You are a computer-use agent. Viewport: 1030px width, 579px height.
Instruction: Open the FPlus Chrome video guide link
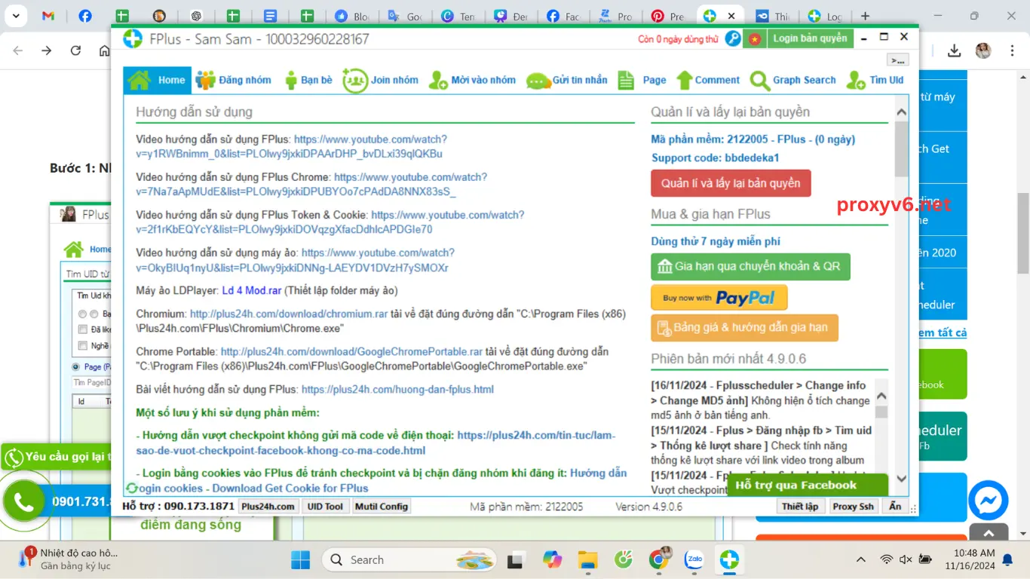click(x=311, y=185)
